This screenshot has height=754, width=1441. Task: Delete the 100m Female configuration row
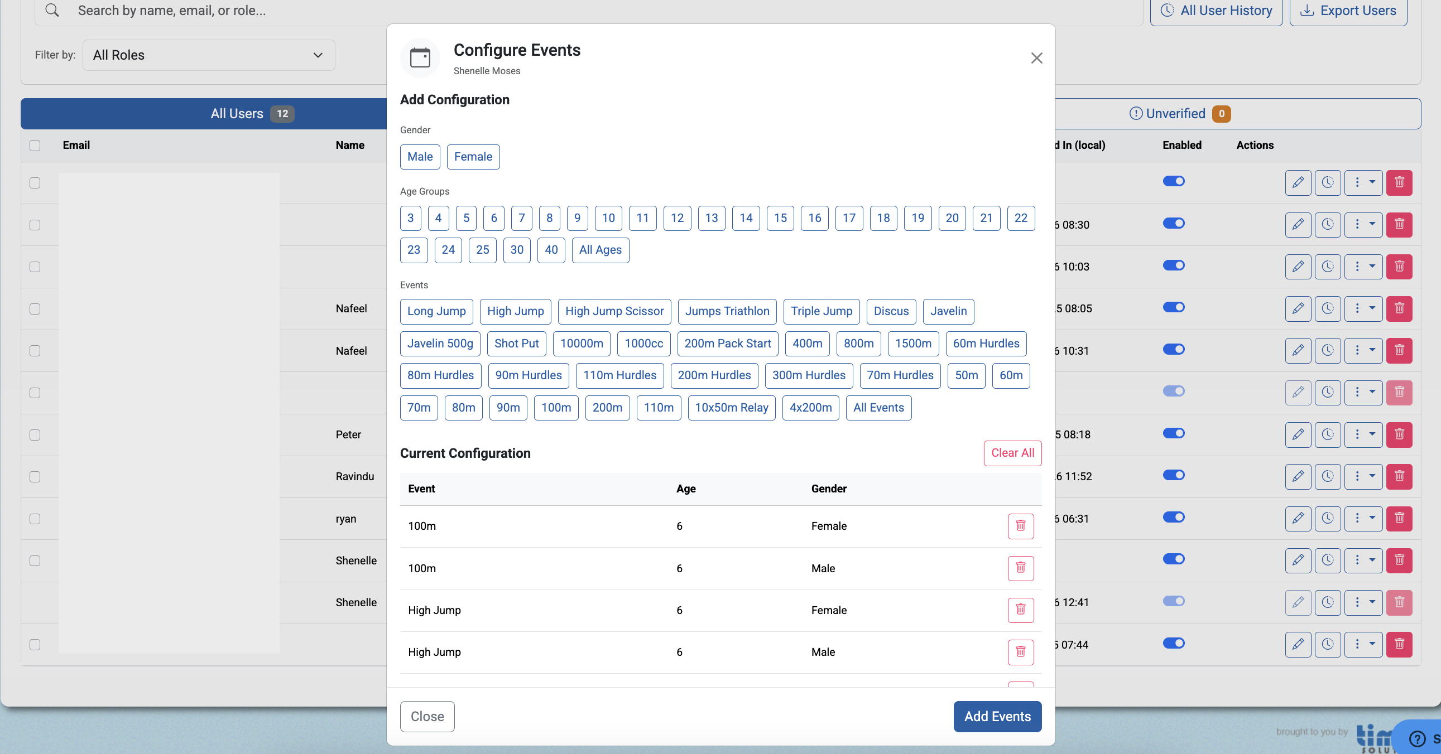(1020, 526)
